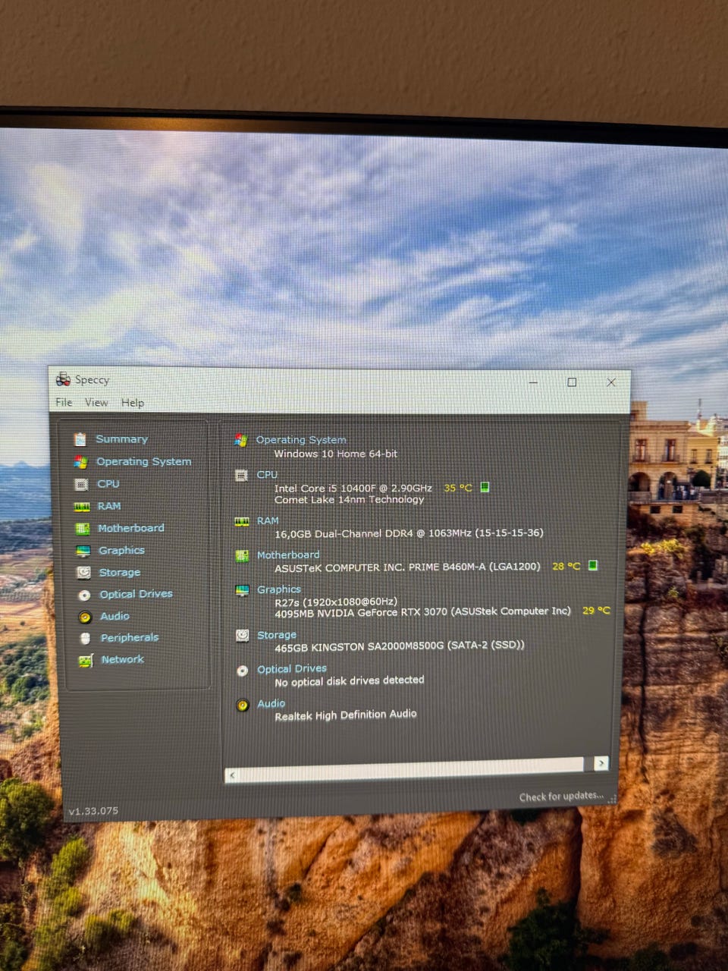
Task: Click the Graphics monitor icon in sidebar
Action: 83,551
